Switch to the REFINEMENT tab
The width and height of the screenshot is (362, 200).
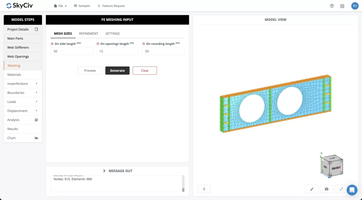click(x=89, y=34)
